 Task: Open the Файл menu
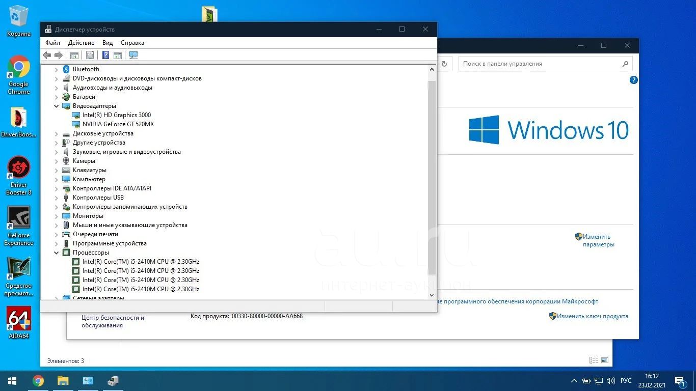52,43
